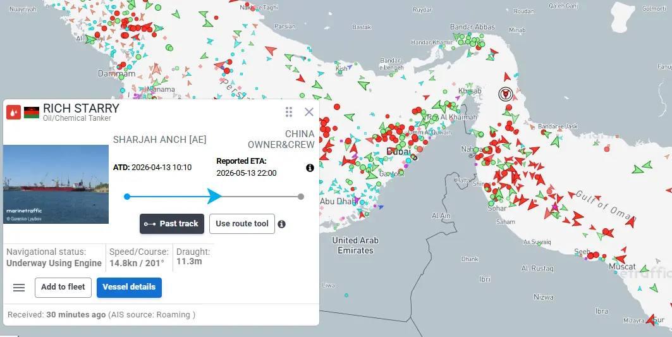Click the drag handle dots on vessel panel
Viewport: 672px width, 337px height.
[x=289, y=112]
